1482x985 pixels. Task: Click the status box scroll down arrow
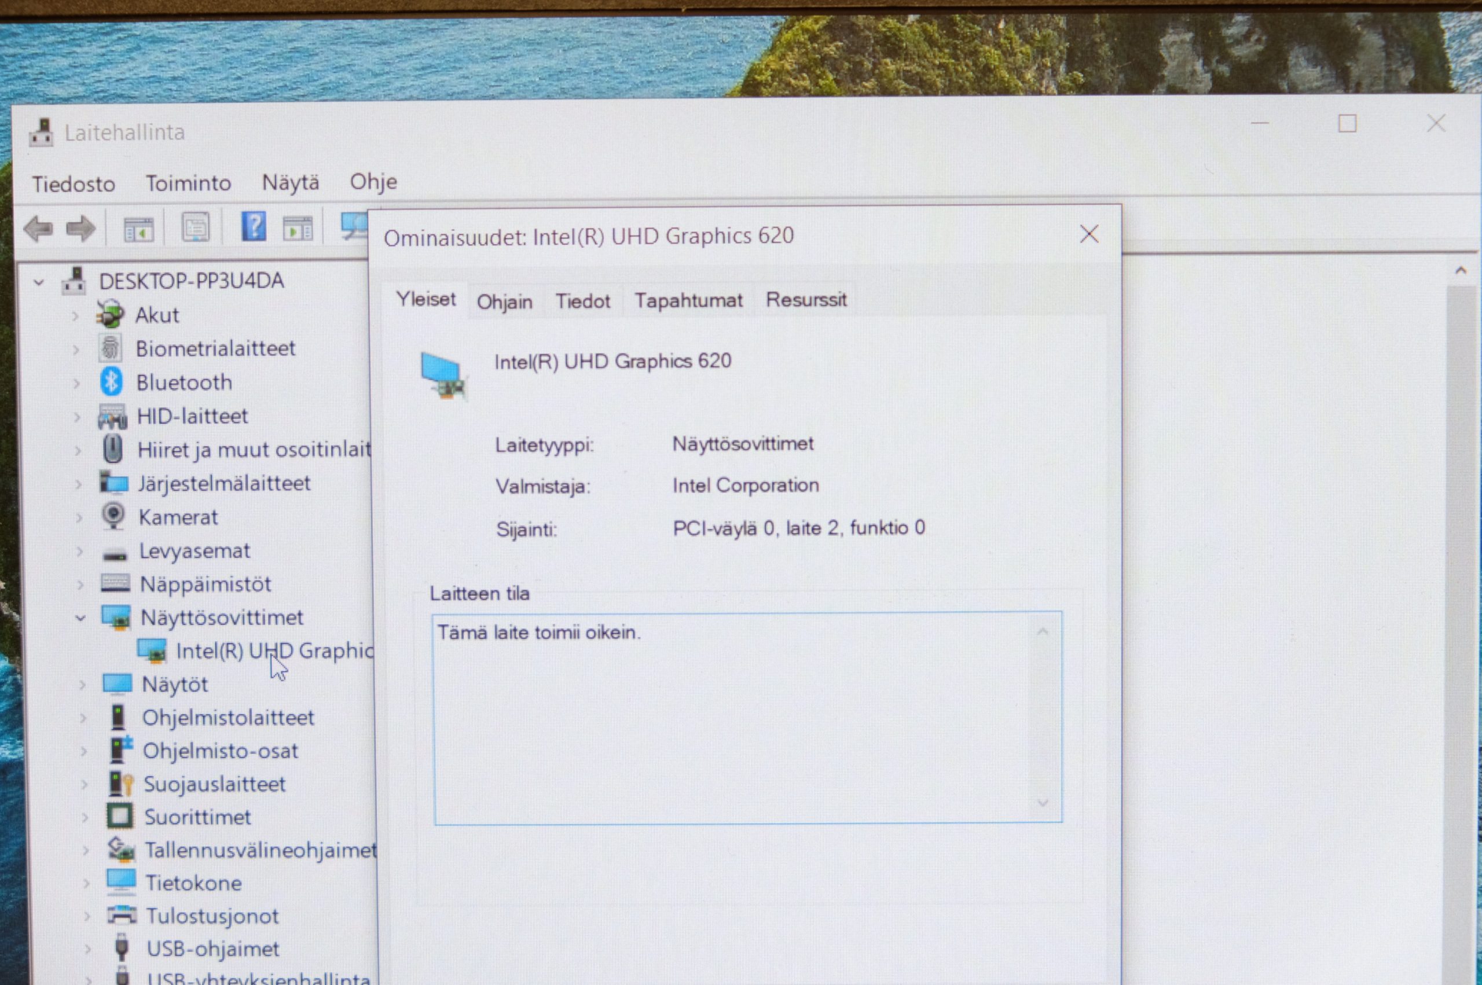[x=1044, y=803]
